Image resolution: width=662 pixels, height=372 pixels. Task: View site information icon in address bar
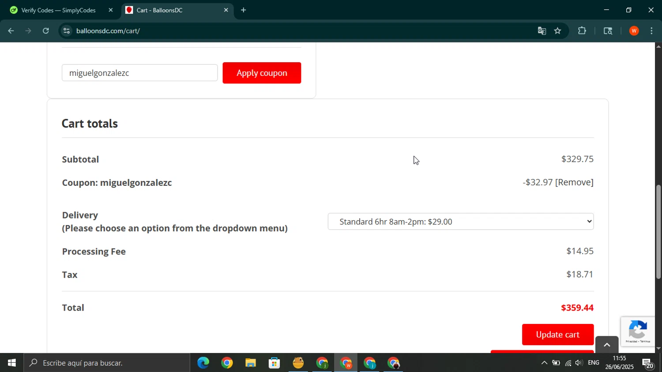[67, 31]
